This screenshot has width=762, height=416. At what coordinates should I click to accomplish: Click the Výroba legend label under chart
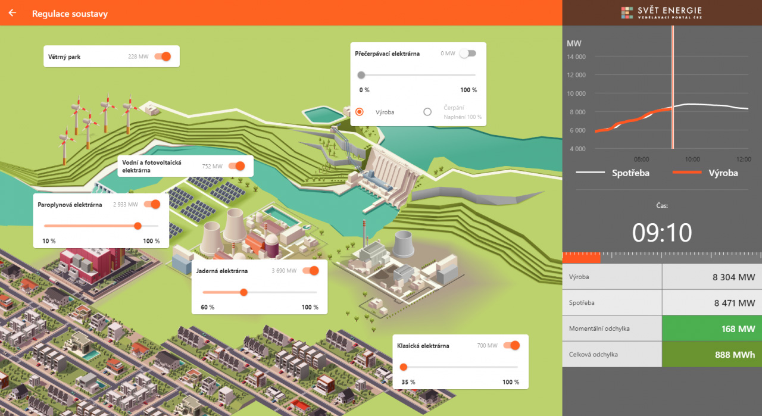(x=723, y=173)
